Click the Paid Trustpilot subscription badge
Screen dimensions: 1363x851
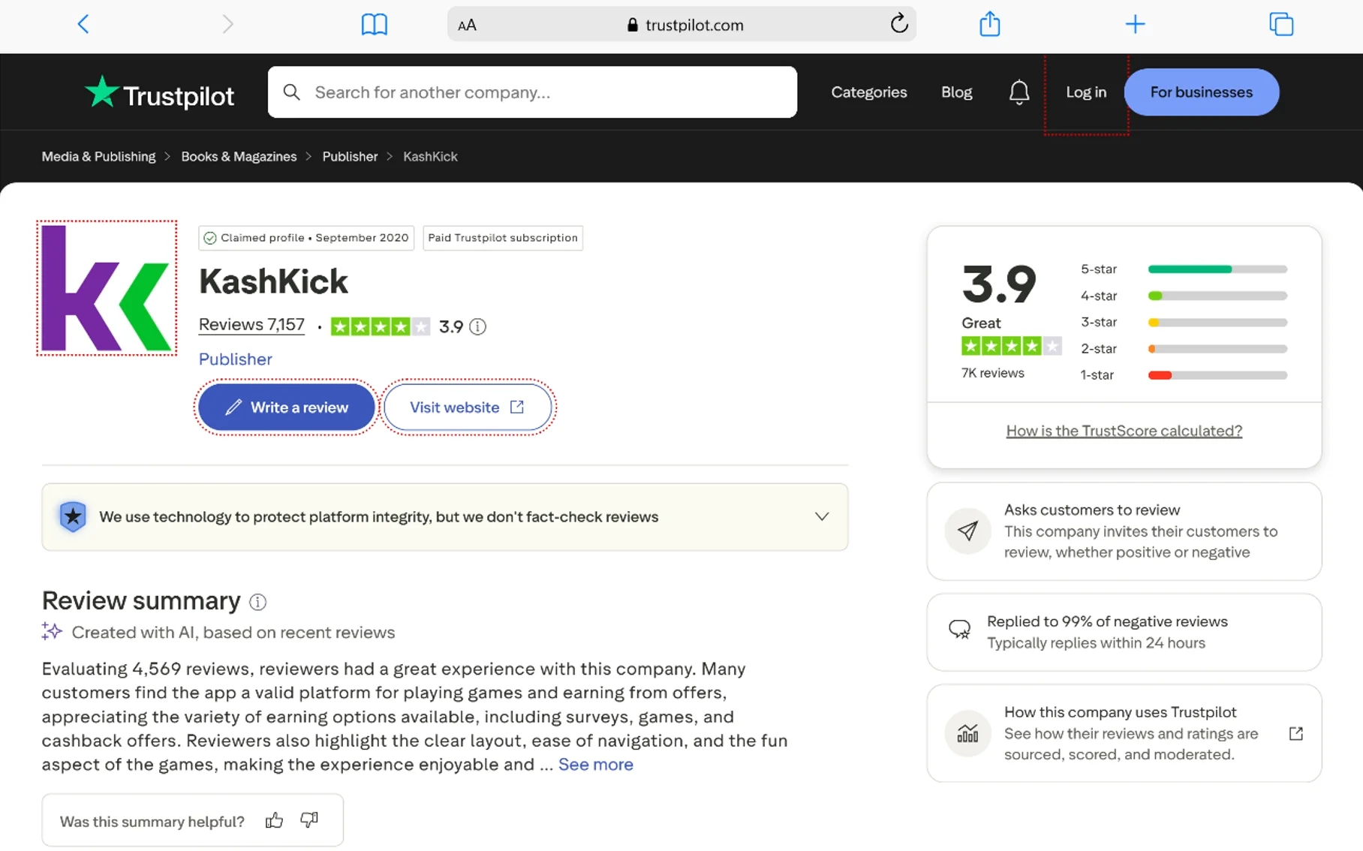click(x=503, y=238)
